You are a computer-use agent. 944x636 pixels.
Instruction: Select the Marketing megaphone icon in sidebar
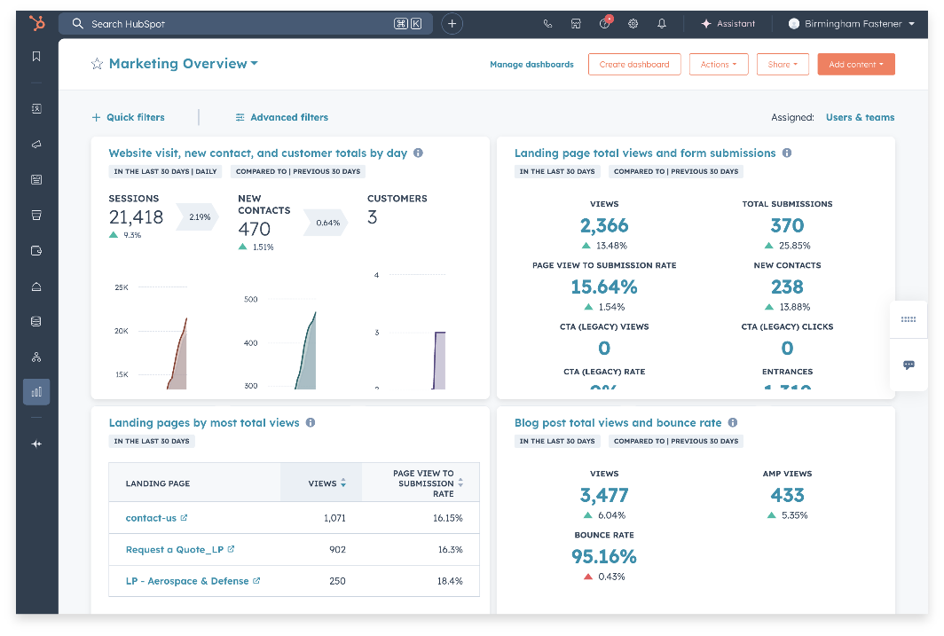35,144
